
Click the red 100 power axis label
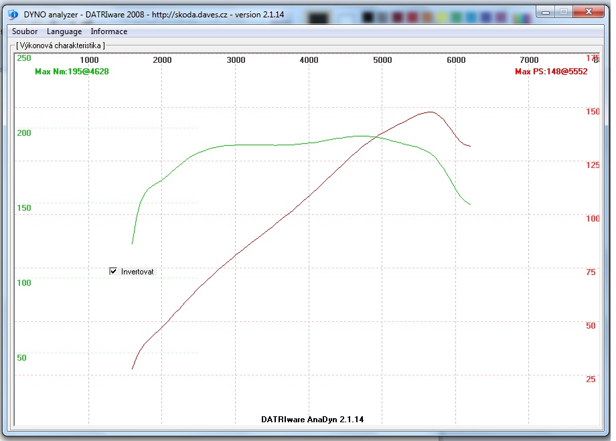(592, 218)
